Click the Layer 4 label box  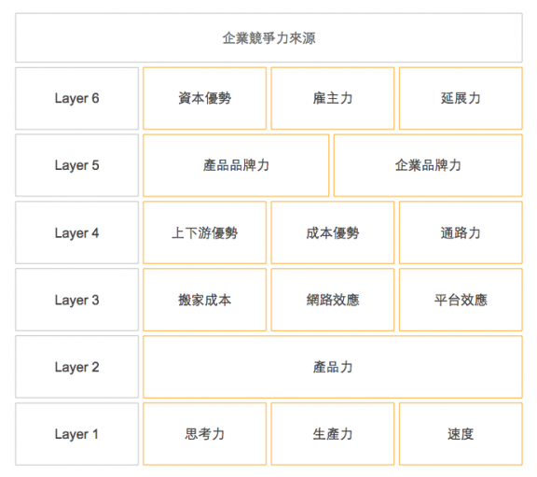77,232
